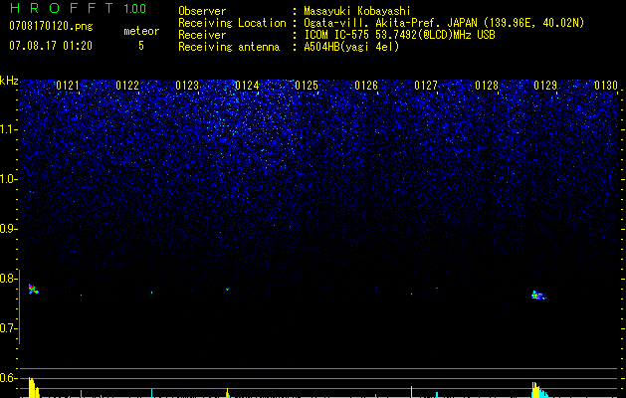The image size is (626, 398).
Task: Click the meteor count value 5
Action: tap(141, 46)
